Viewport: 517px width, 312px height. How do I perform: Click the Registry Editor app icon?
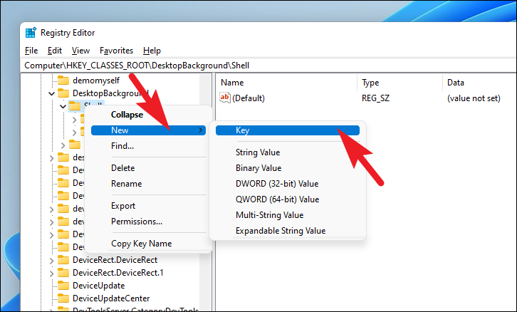31,33
